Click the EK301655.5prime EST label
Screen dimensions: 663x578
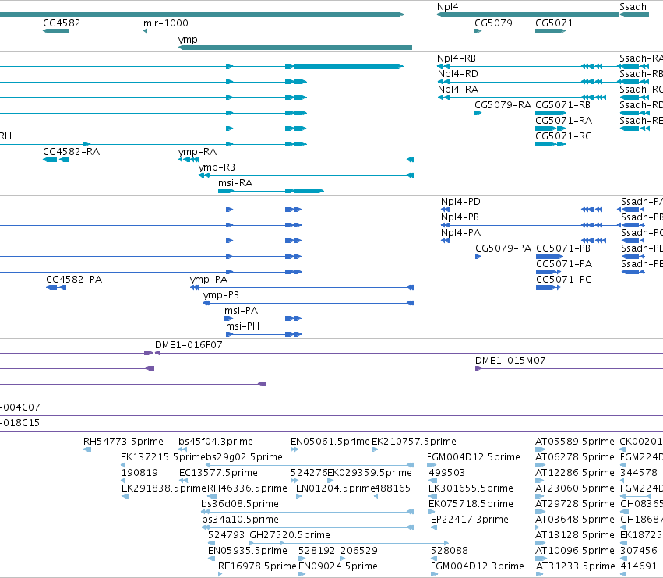(471, 488)
